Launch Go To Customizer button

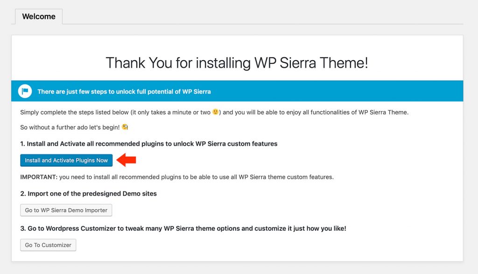pos(48,245)
